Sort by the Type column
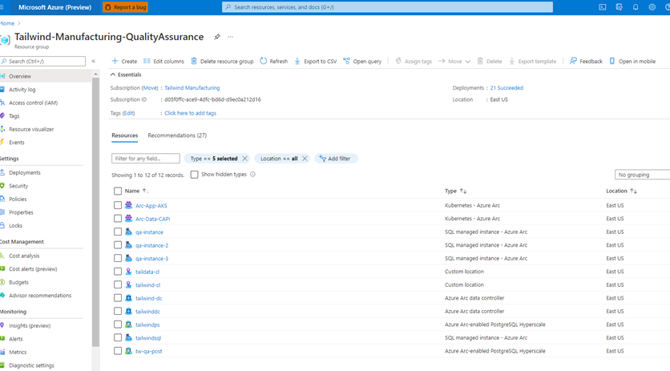Viewport: 670px width, 371px height. click(455, 191)
